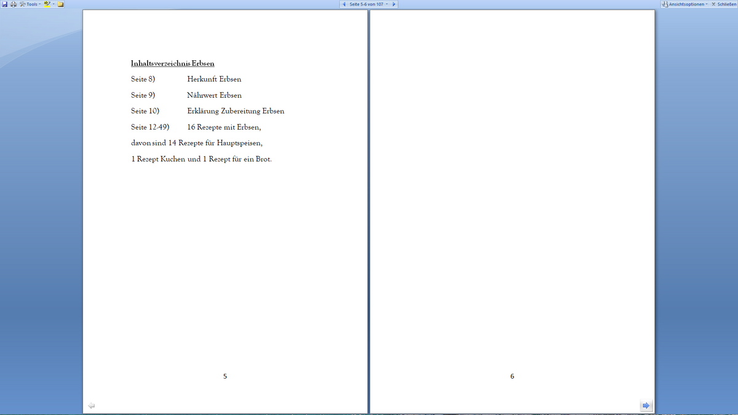Click the Print icon in the toolbar
Image resolution: width=738 pixels, height=415 pixels.
click(14, 4)
